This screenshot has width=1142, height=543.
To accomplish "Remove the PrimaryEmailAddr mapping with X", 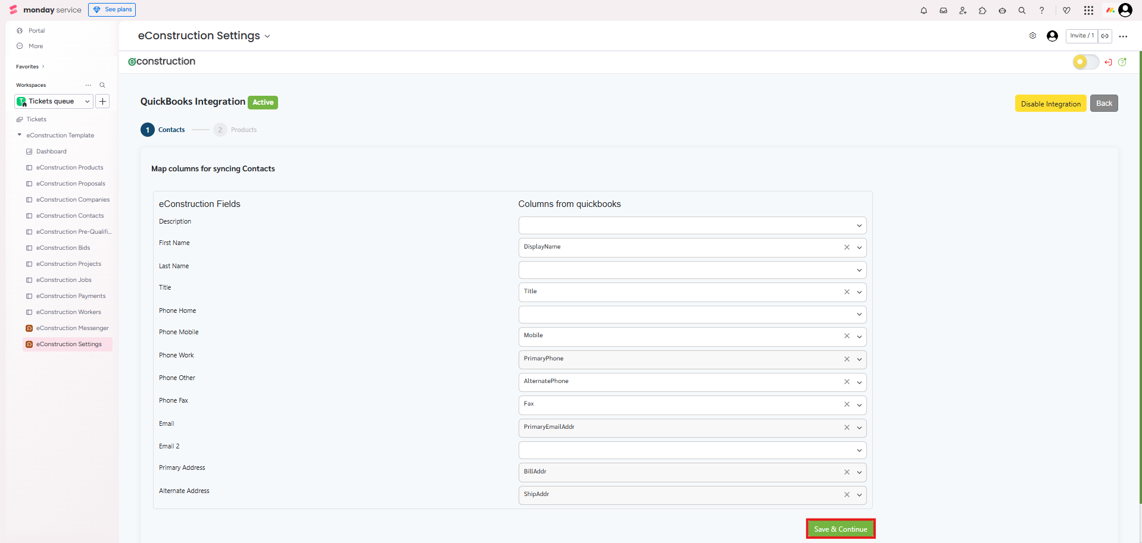I will (847, 428).
